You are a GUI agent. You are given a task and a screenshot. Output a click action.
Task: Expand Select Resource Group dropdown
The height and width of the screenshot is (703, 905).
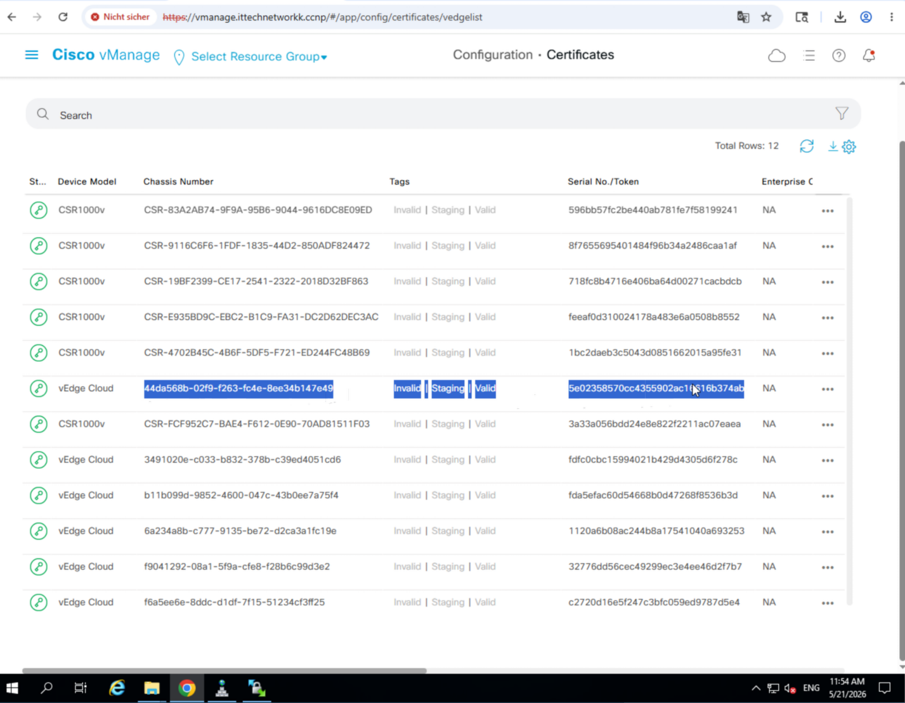tap(259, 56)
